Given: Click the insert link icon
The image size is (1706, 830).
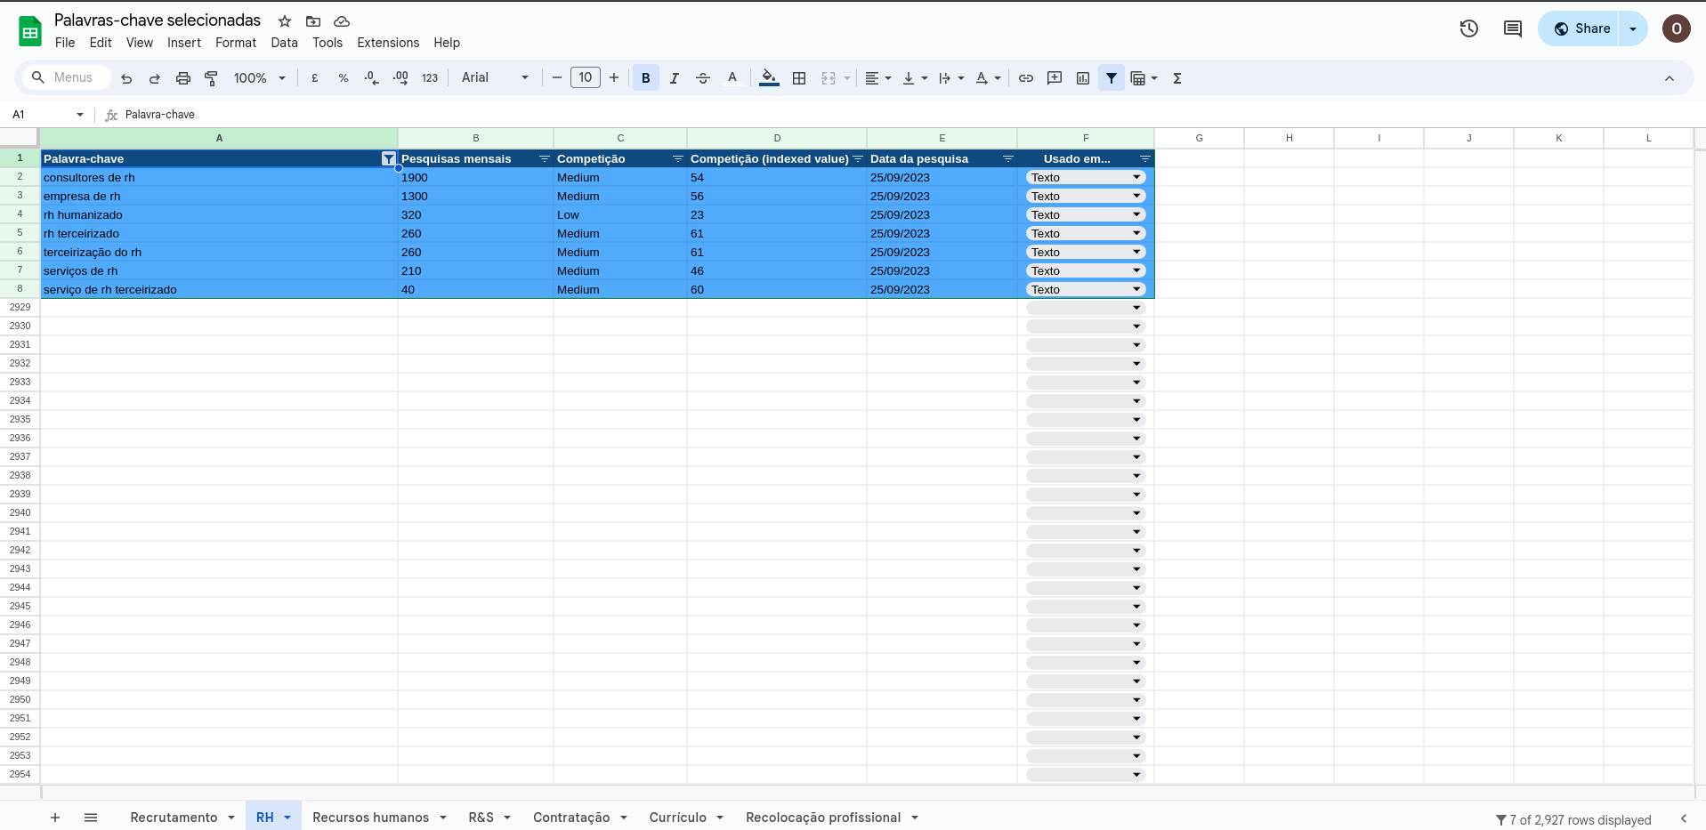Looking at the screenshot, I should (1026, 78).
